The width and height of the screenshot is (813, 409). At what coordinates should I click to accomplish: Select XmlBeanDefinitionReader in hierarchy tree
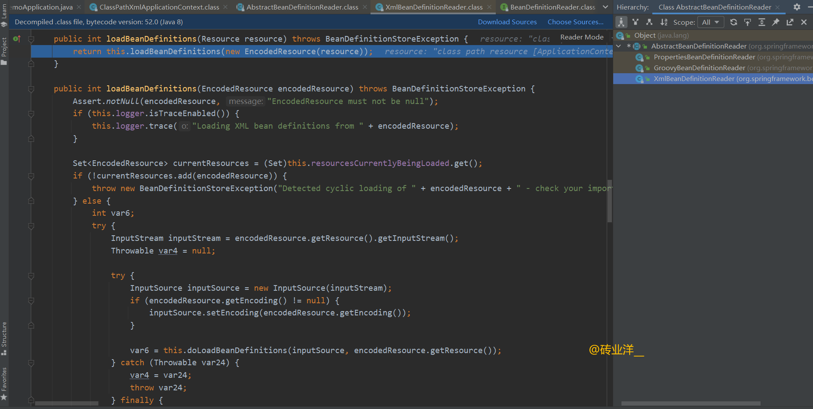(713, 79)
